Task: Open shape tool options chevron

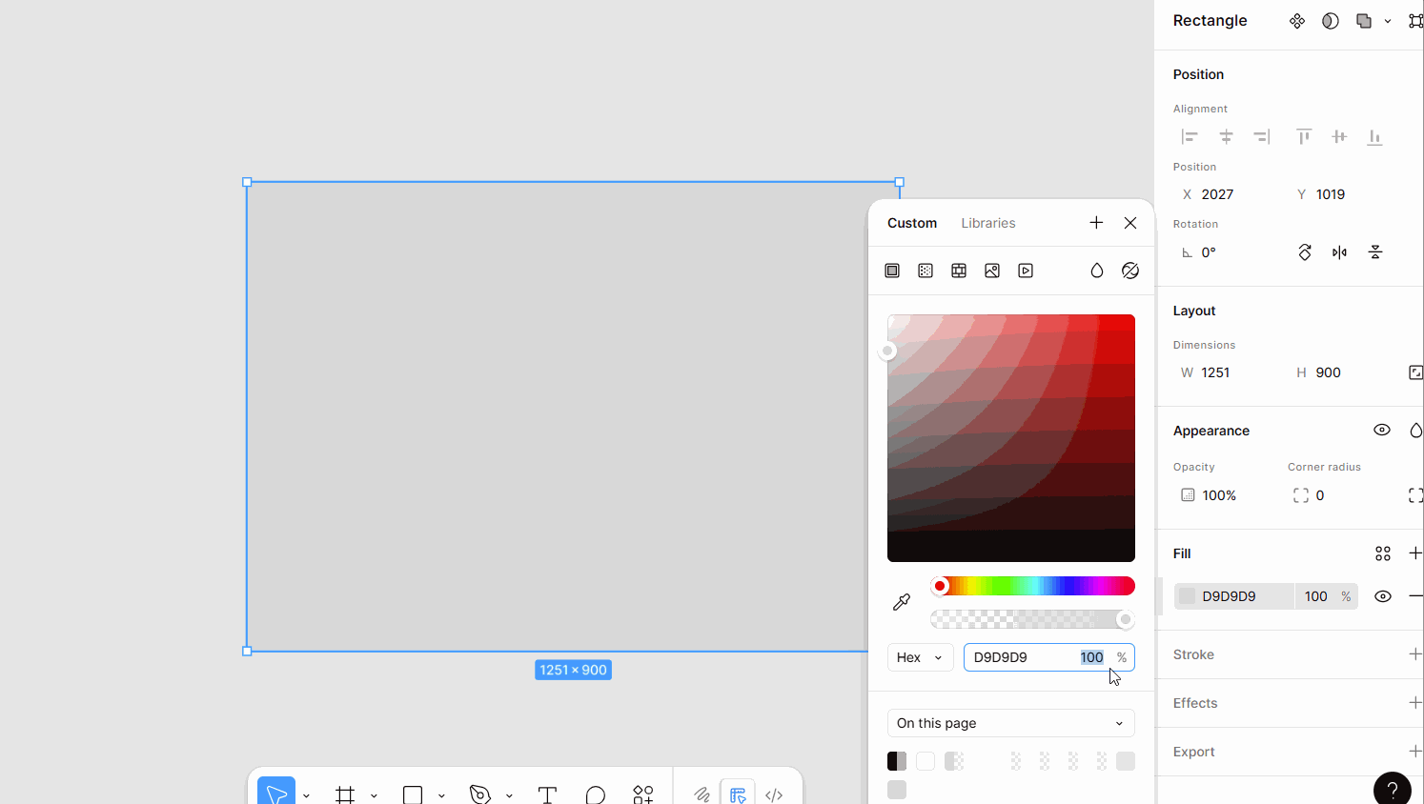Action: pos(441,795)
